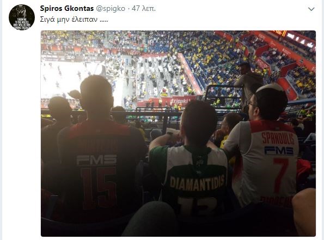Expand the tweet options chevron
This screenshot has height=240, width=324.
pyautogui.click(x=311, y=9)
